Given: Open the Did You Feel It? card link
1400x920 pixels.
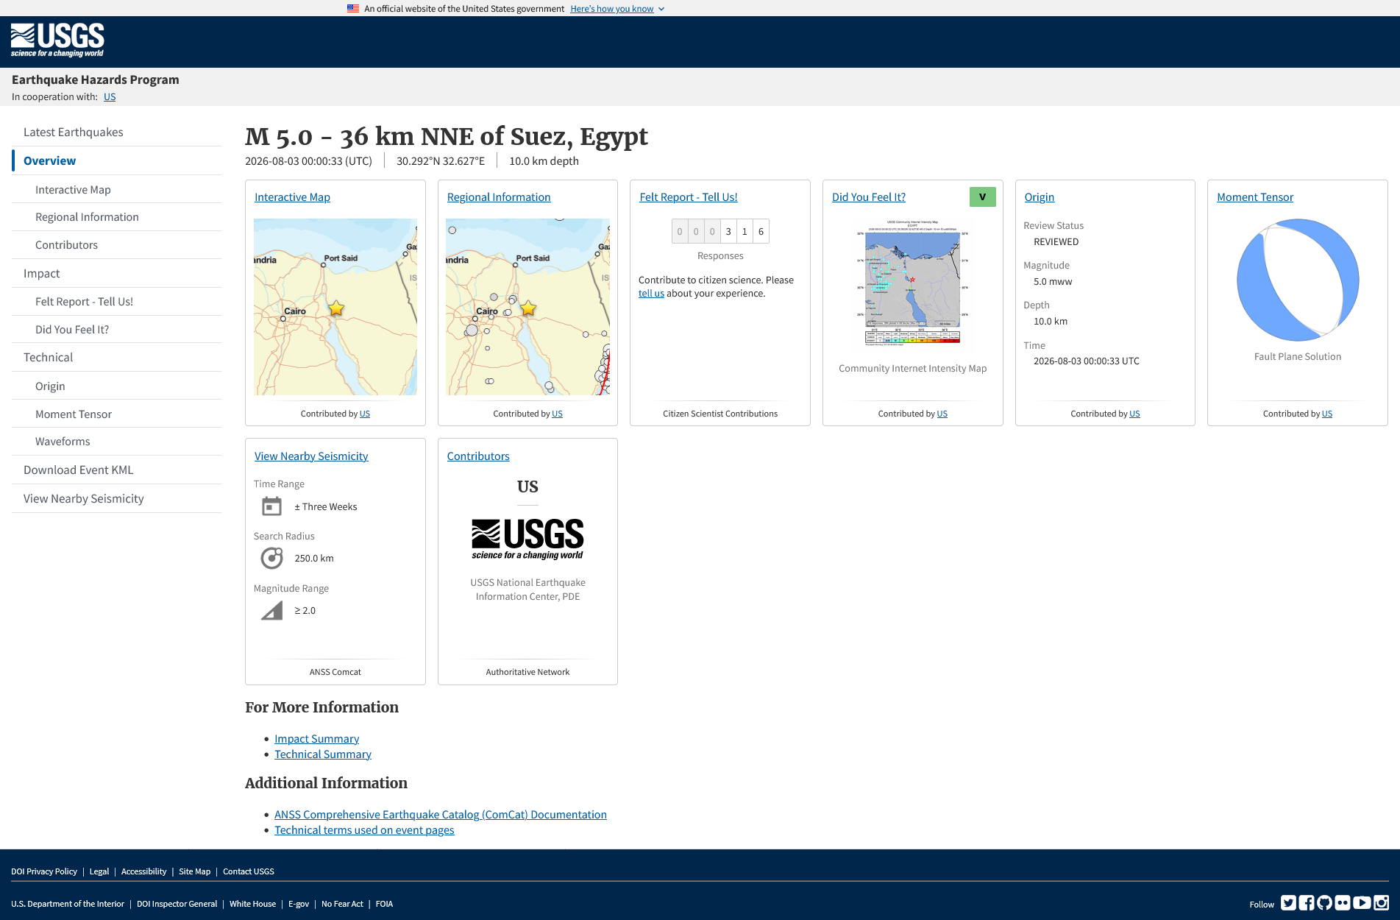Looking at the screenshot, I should (869, 197).
